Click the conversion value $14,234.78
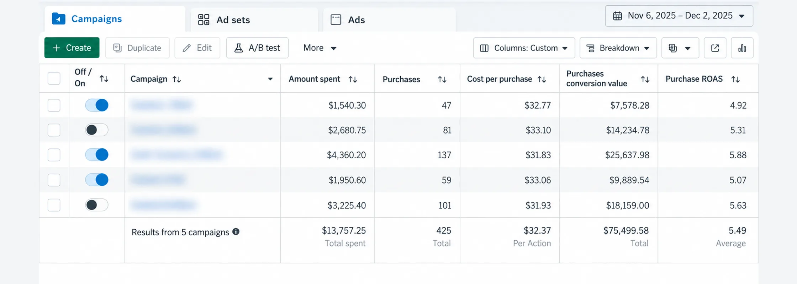This screenshot has height=284, width=797. click(x=628, y=130)
